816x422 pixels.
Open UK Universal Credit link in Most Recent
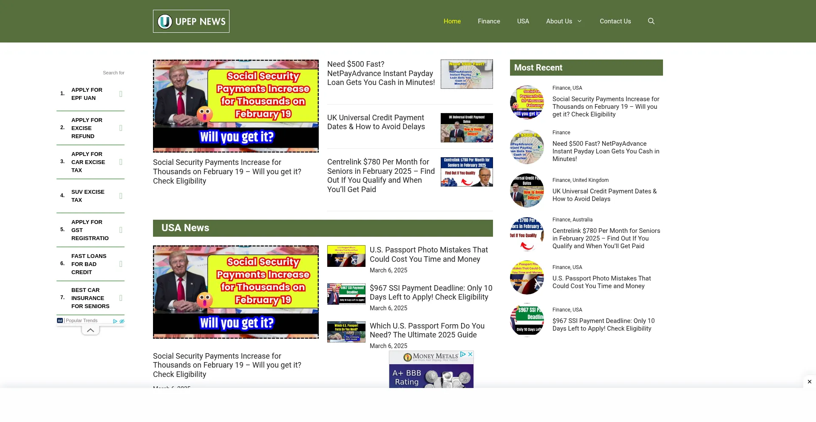click(604, 195)
